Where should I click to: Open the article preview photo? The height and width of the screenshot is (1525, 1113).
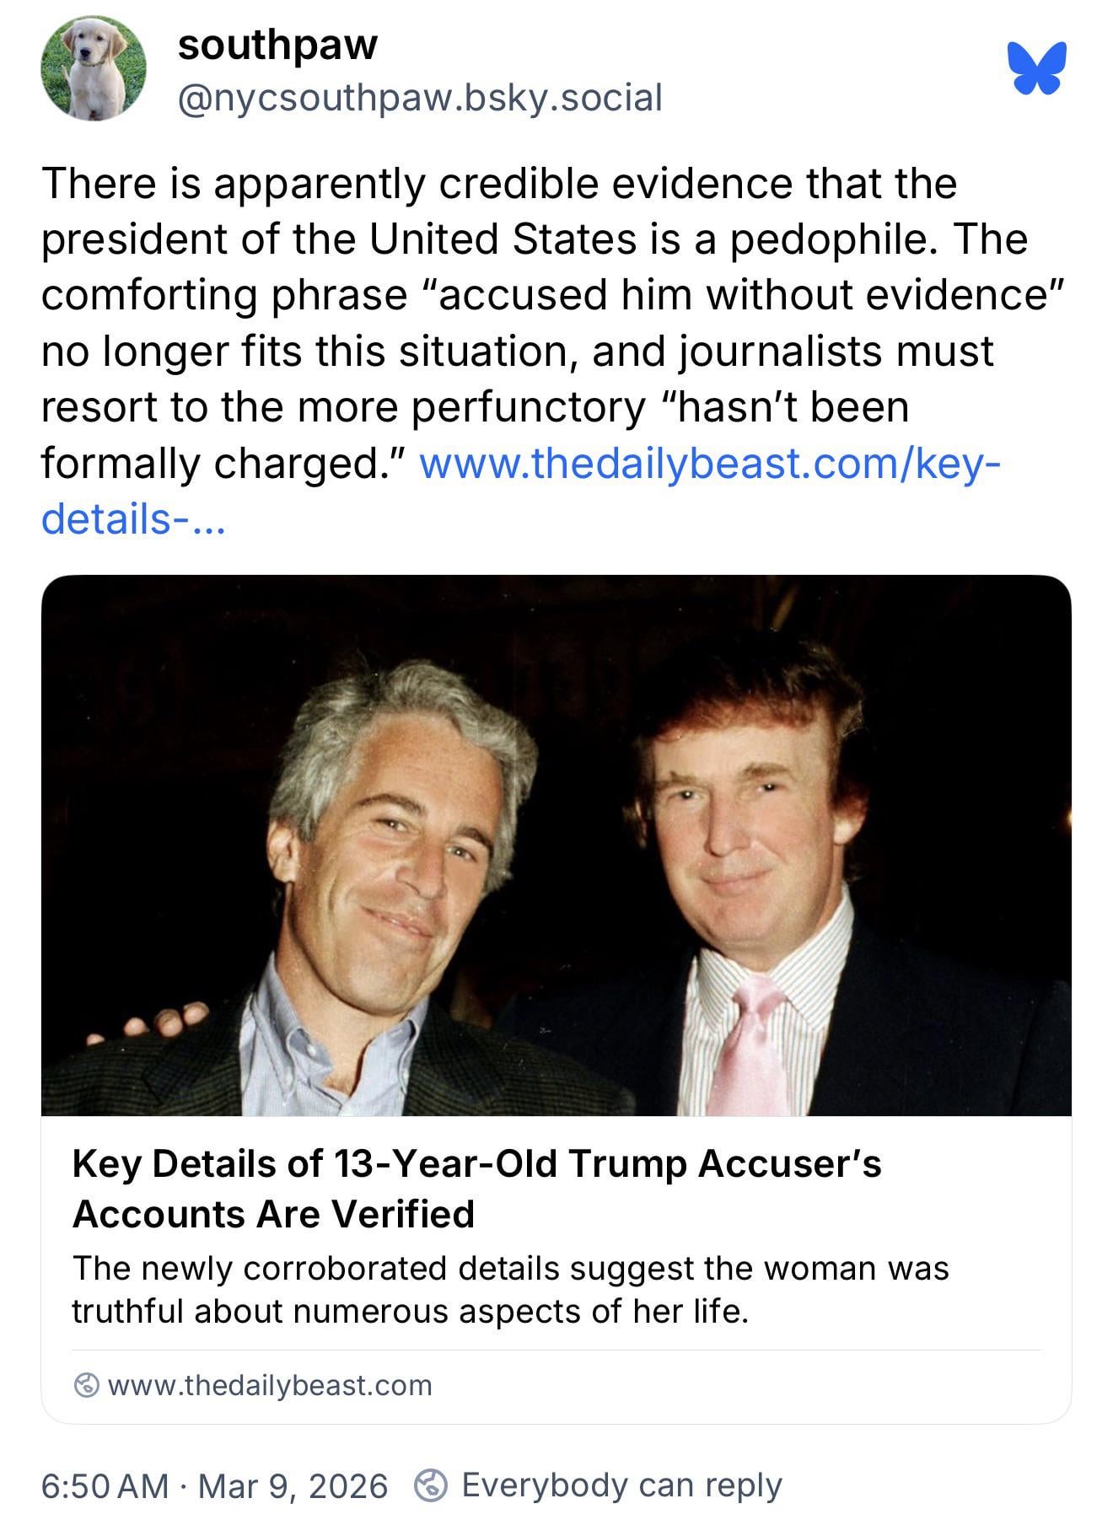click(556, 845)
